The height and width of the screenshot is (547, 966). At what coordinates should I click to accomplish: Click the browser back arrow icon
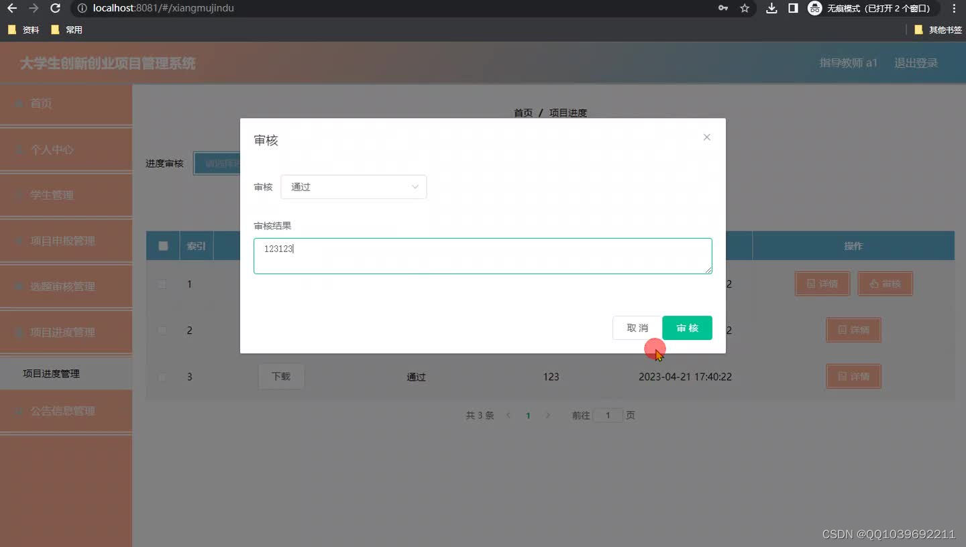11,9
